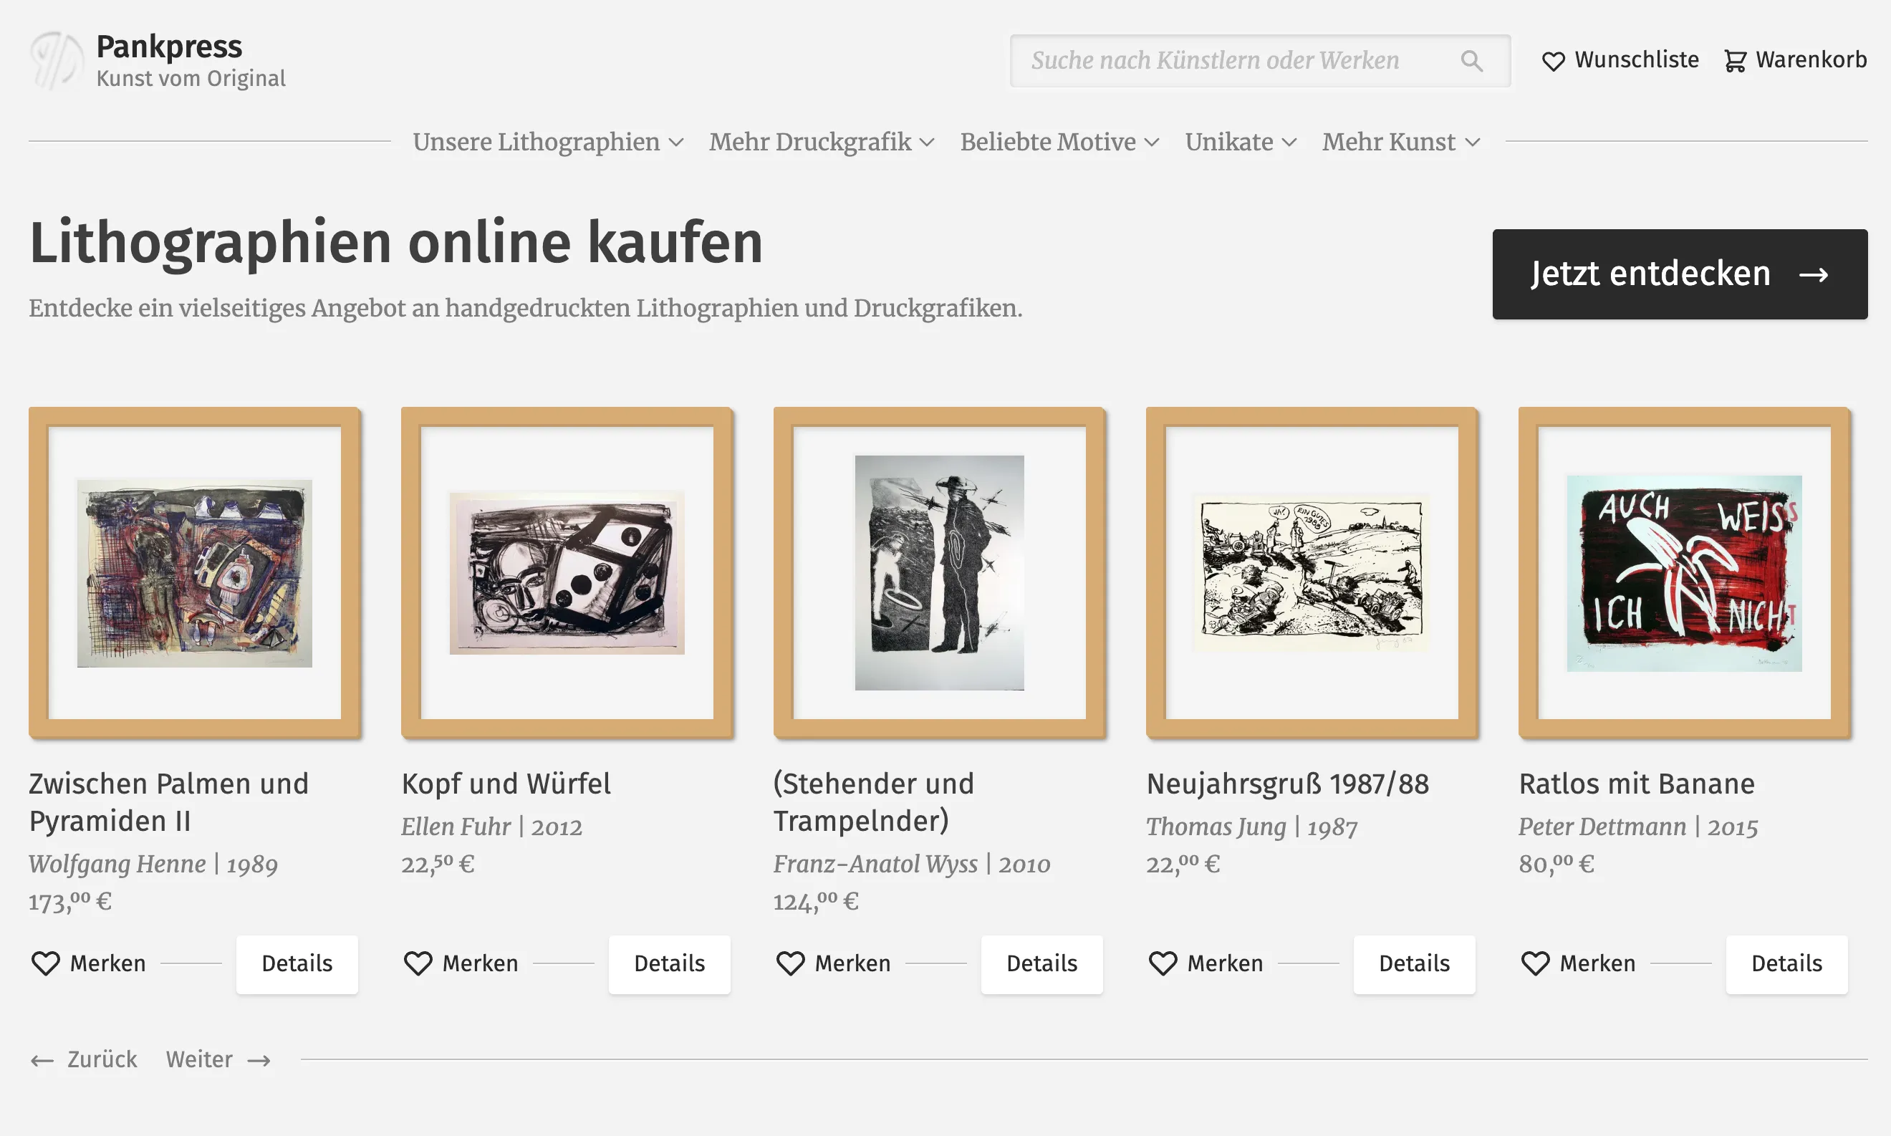Open Details for Zwischen Palmen und Pyramiden II
This screenshot has width=1891, height=1136.
pyautogui.click(x=297, y=964)
